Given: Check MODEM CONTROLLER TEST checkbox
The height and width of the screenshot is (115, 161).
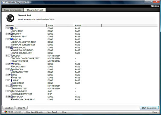Looking at the screenshot, I should 12,58.
